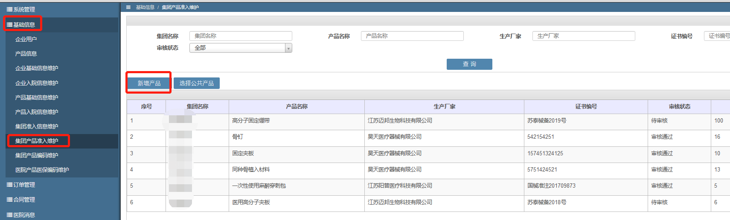Click 集团产品准入维护 in the breadcrumb

point(180,7)
